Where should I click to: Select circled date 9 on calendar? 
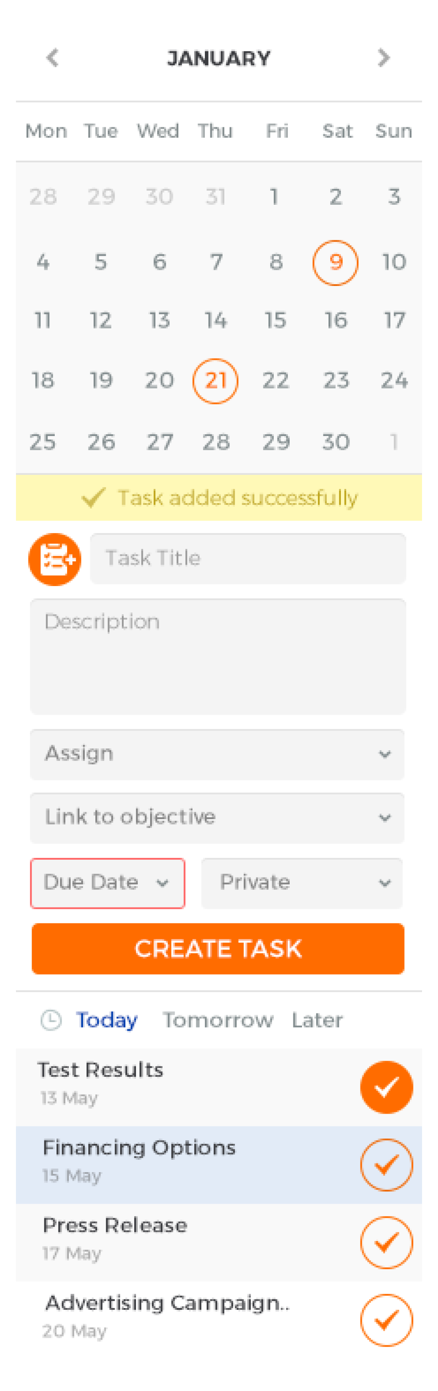pos(335,262)
